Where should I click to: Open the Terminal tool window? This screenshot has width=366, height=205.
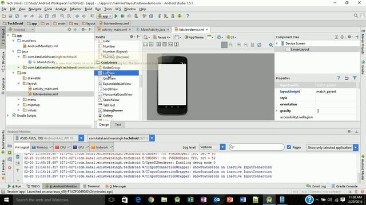pyautogui.click(x=91, y=186)
